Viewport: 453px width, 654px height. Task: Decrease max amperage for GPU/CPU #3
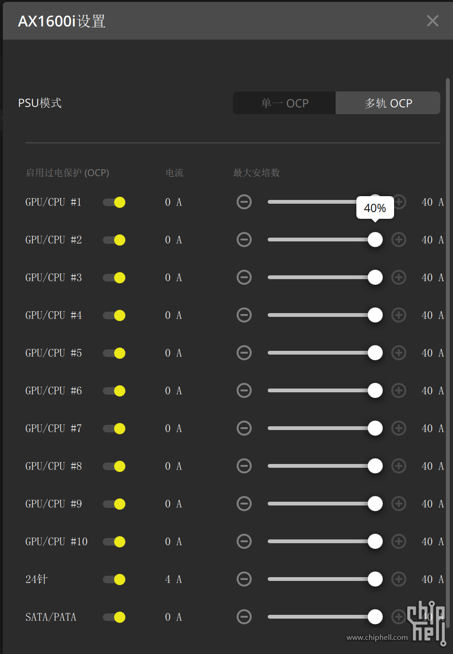244,277
